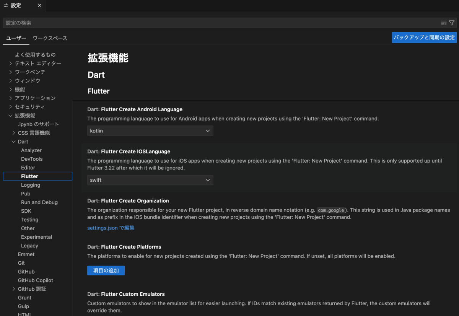
Task: Open Experimental under Dart
Action: tap(36, 237)
